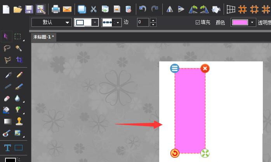Image resolution: width=271 pixels, height=162 pixels.
Task: Select the clone stamp tool
Action: tap(19, 121)
